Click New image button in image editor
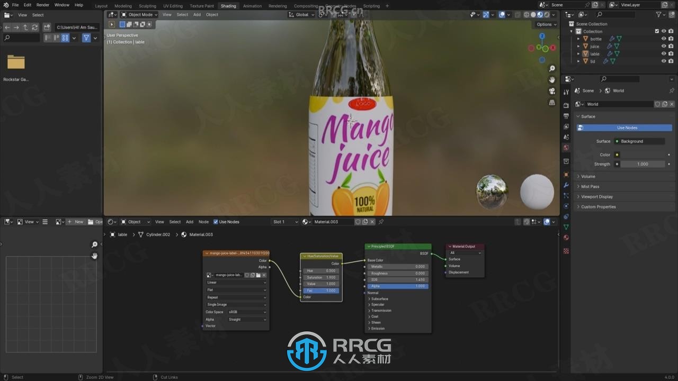Screen dimensions: 678x381 [75, 222]
